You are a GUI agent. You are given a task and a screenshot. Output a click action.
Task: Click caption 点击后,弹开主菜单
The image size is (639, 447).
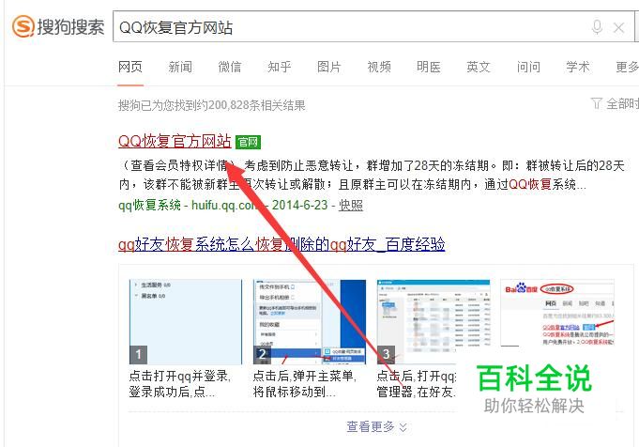pos(304,383)
